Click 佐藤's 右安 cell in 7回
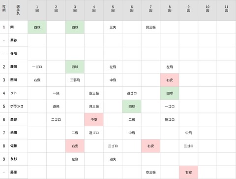Image resolution: width=236 pixels, height=179 pixels. click(x=150, y=146)
